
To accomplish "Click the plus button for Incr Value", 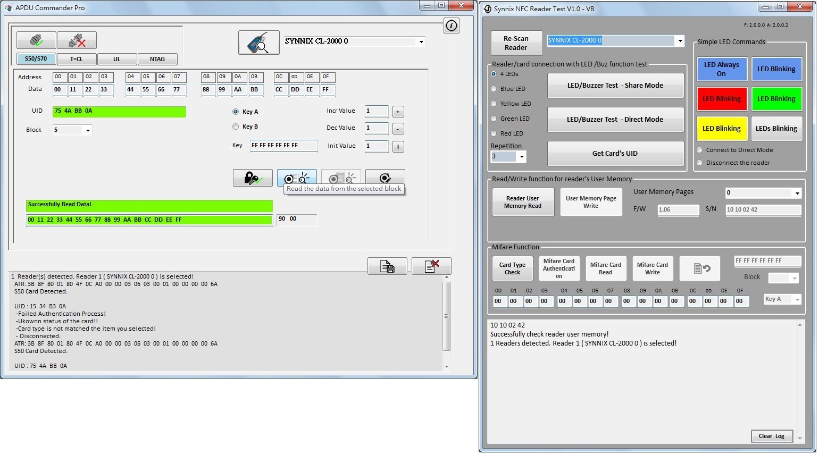I will (x=398, y=112).
